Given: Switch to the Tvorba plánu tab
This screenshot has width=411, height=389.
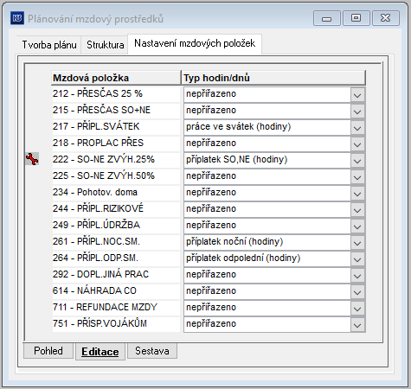Looking at the screenshot, I should tap(49, 45).
